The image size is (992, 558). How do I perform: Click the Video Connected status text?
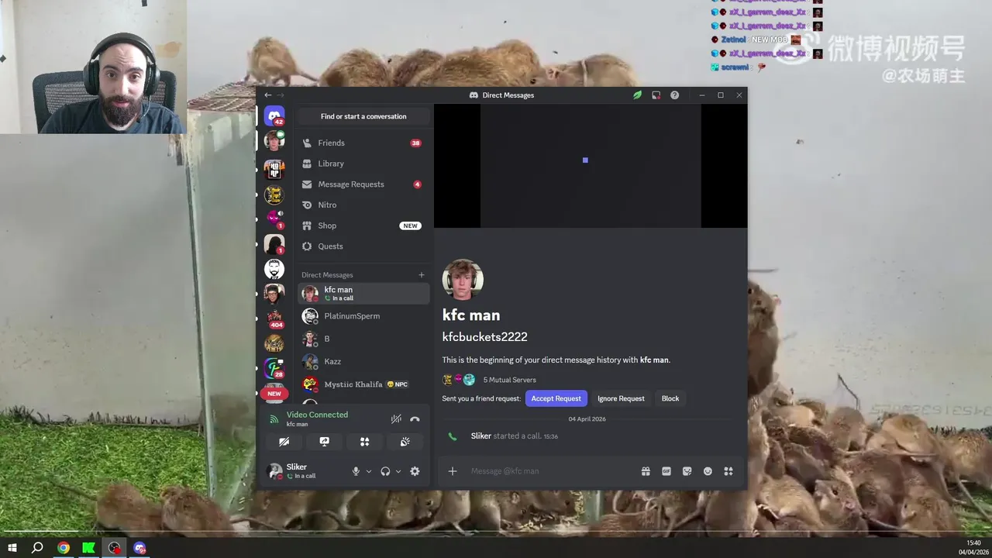tap(317, 415)
